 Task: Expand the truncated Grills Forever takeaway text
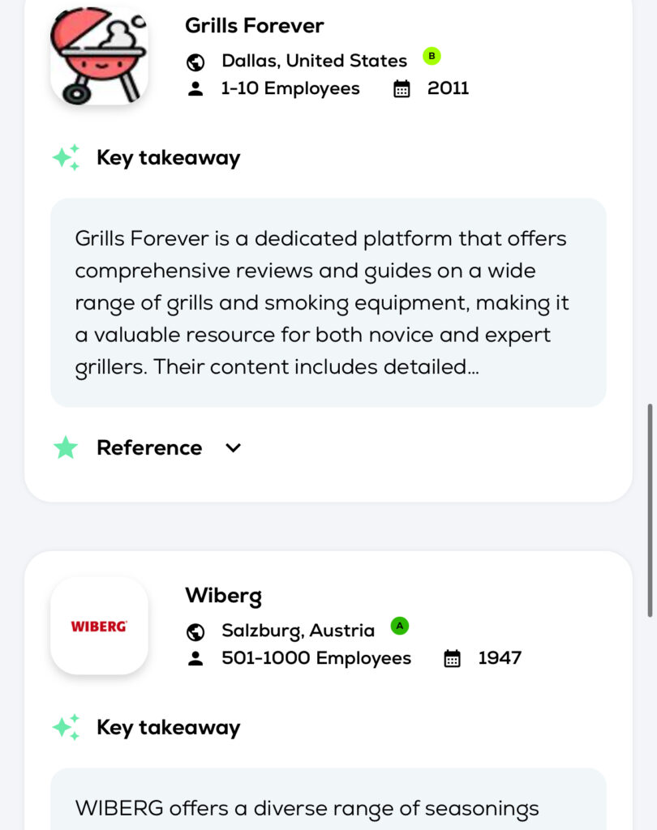point(328,302)
